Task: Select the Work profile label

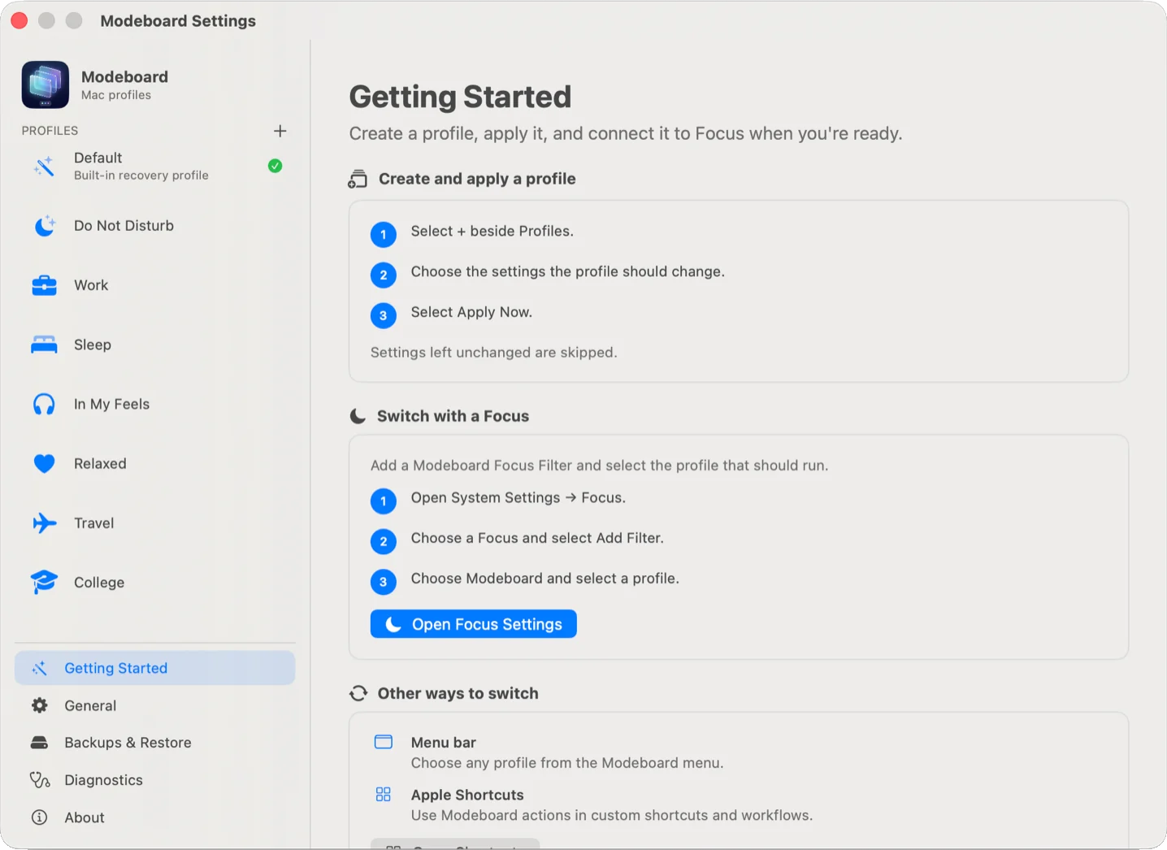Action: tap(91, 285)
